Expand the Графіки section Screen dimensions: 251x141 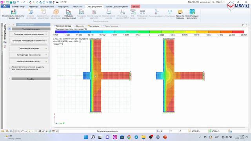9,79
